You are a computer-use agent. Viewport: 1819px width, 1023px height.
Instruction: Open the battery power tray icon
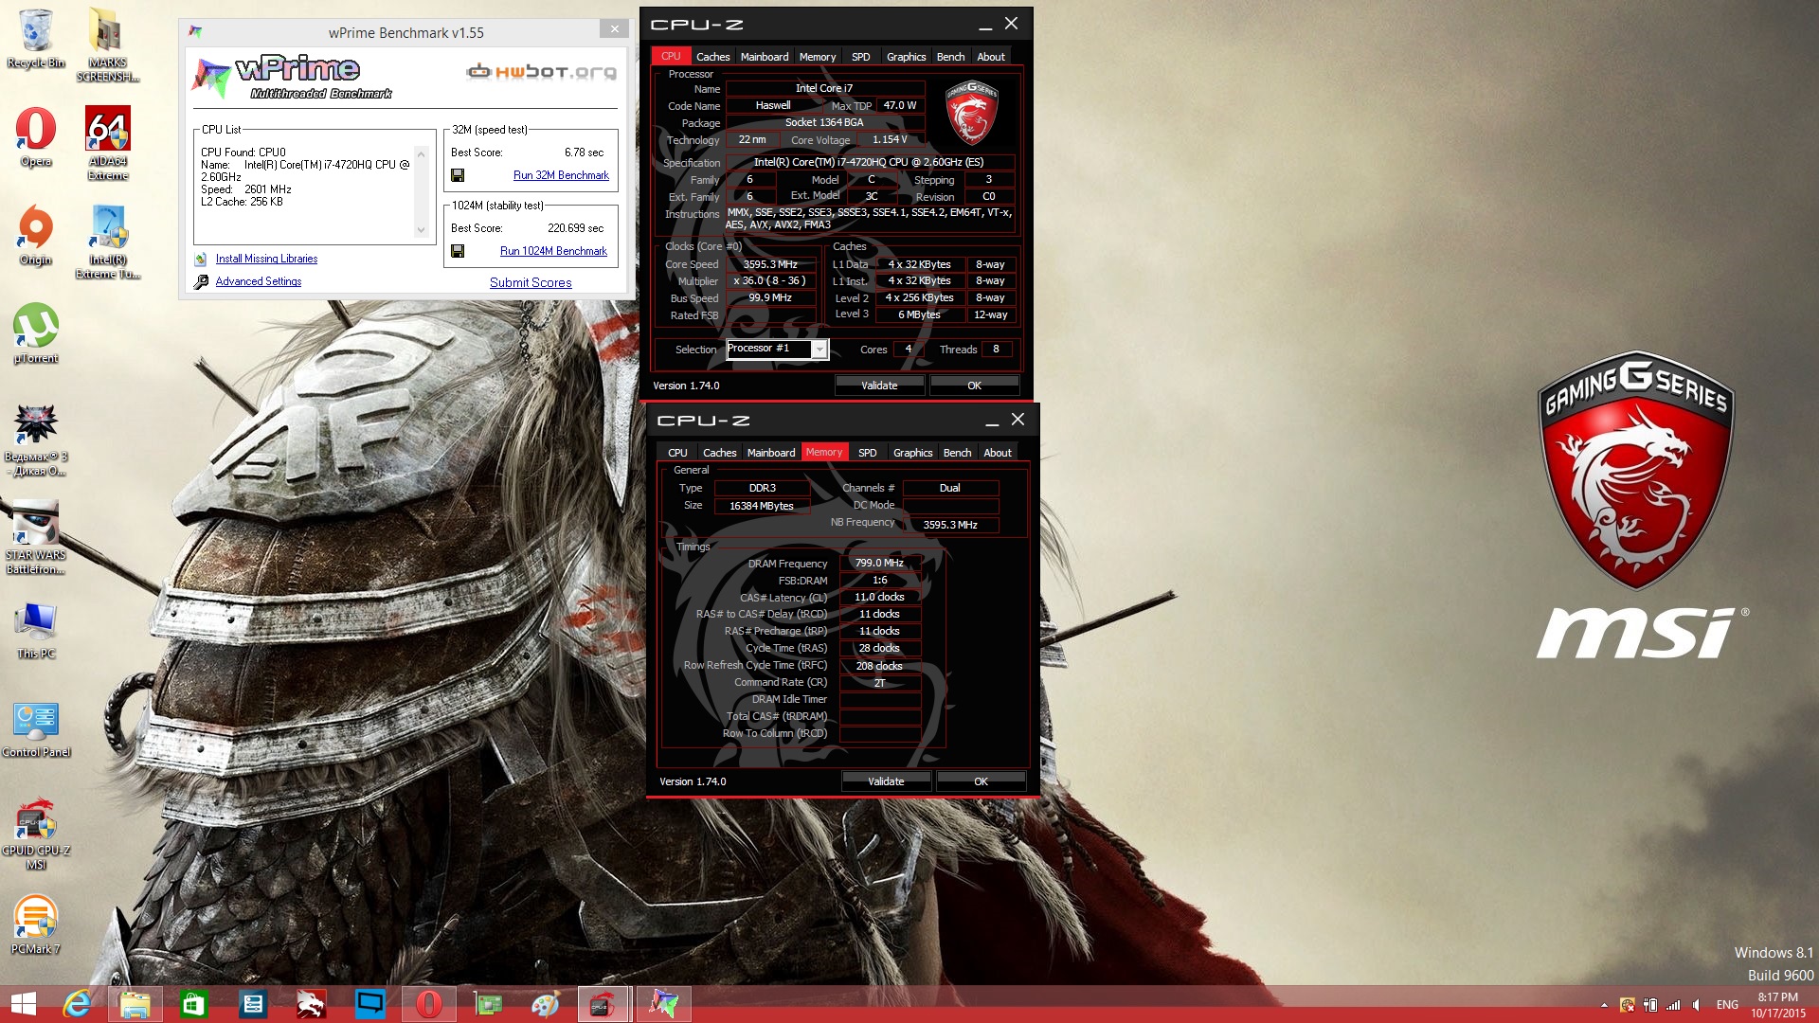[x=1650, y=1005]
